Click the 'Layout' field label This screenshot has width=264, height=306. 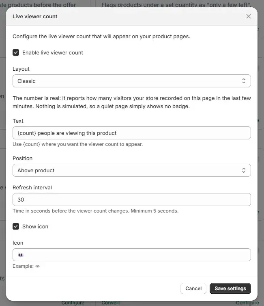(21, 69)
